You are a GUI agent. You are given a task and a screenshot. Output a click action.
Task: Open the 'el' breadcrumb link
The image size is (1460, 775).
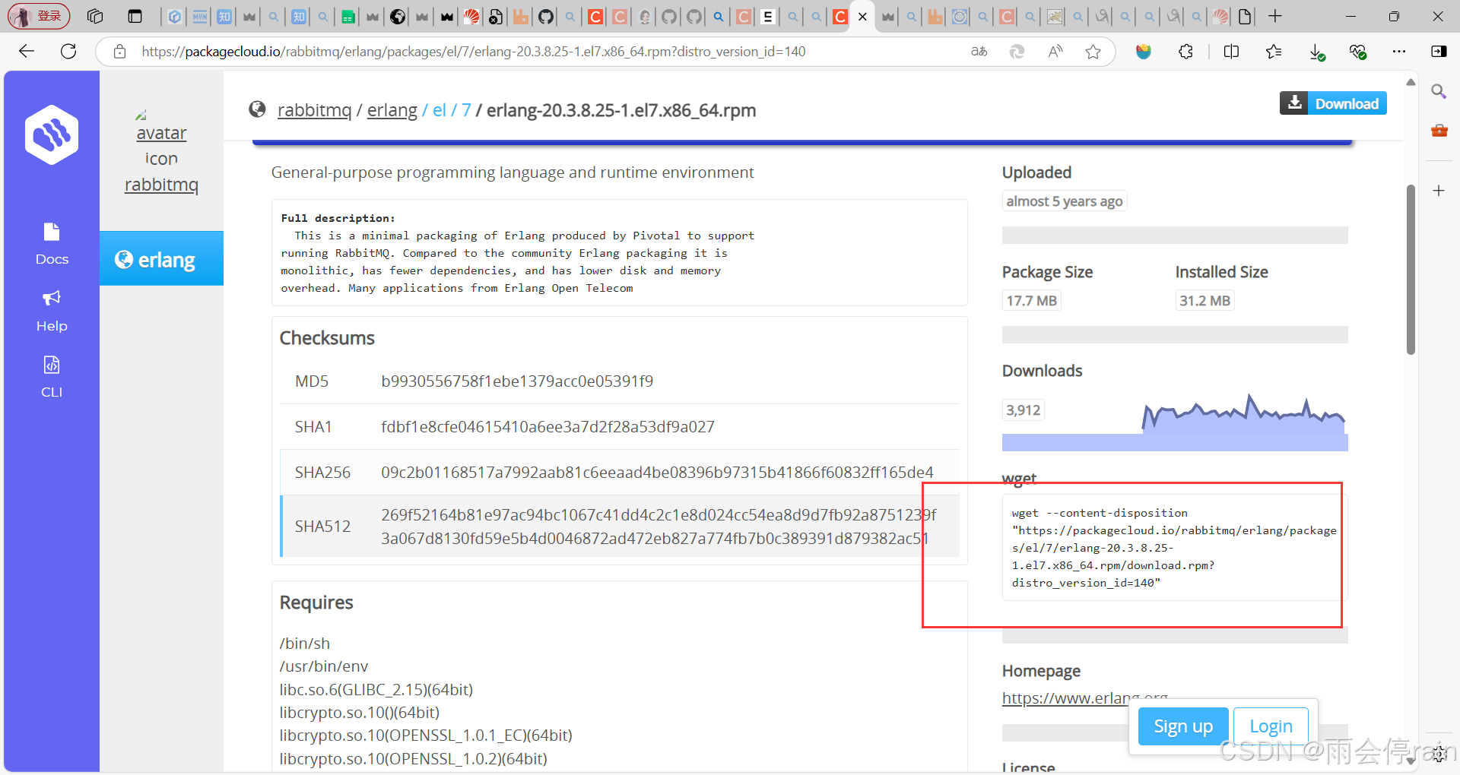click(x=439, y=110)
